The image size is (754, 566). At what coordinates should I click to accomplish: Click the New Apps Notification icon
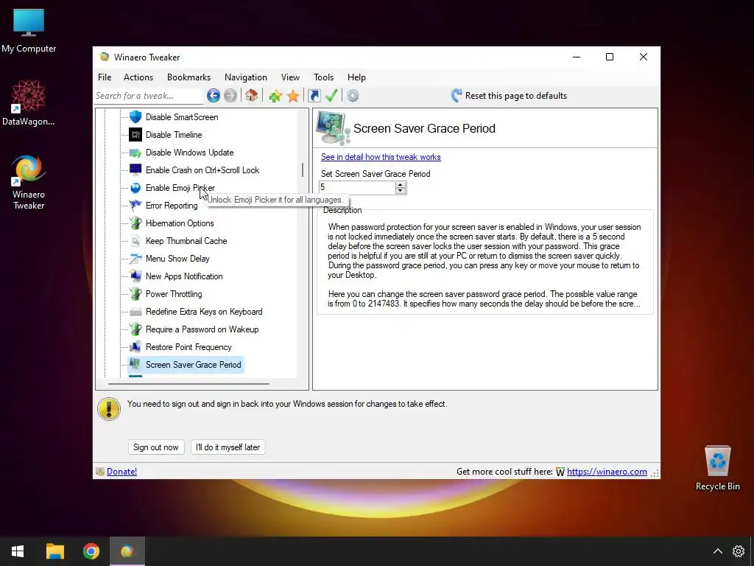[x=135, y=276]
